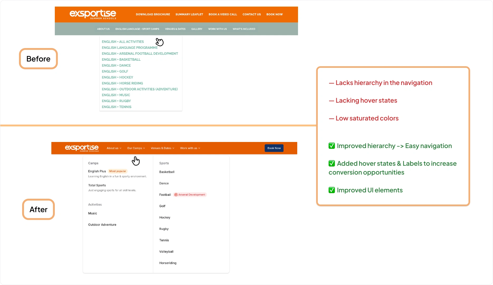This screenshot has width=493, height=285.
Task: Expand the Our Camps dropdown
Action: (136, 148)
